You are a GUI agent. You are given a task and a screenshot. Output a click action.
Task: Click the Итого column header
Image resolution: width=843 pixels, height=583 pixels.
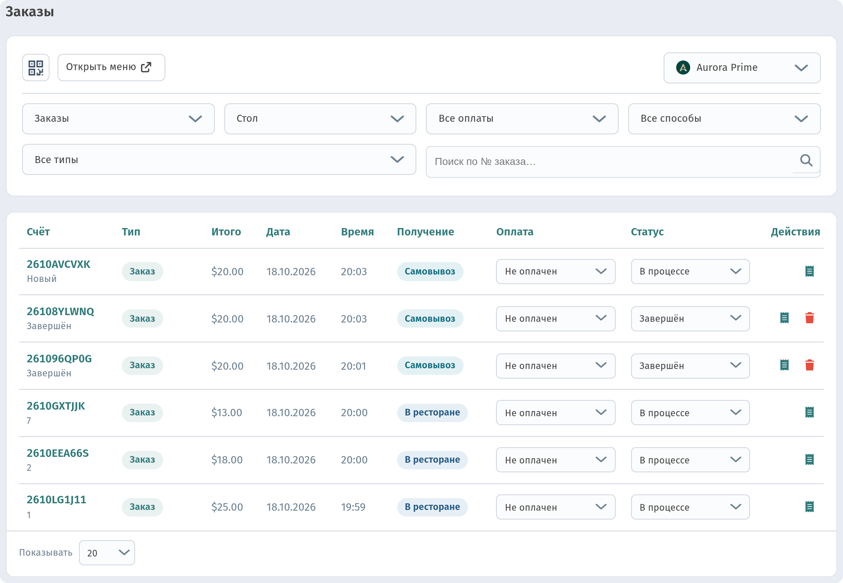(226, 232)
